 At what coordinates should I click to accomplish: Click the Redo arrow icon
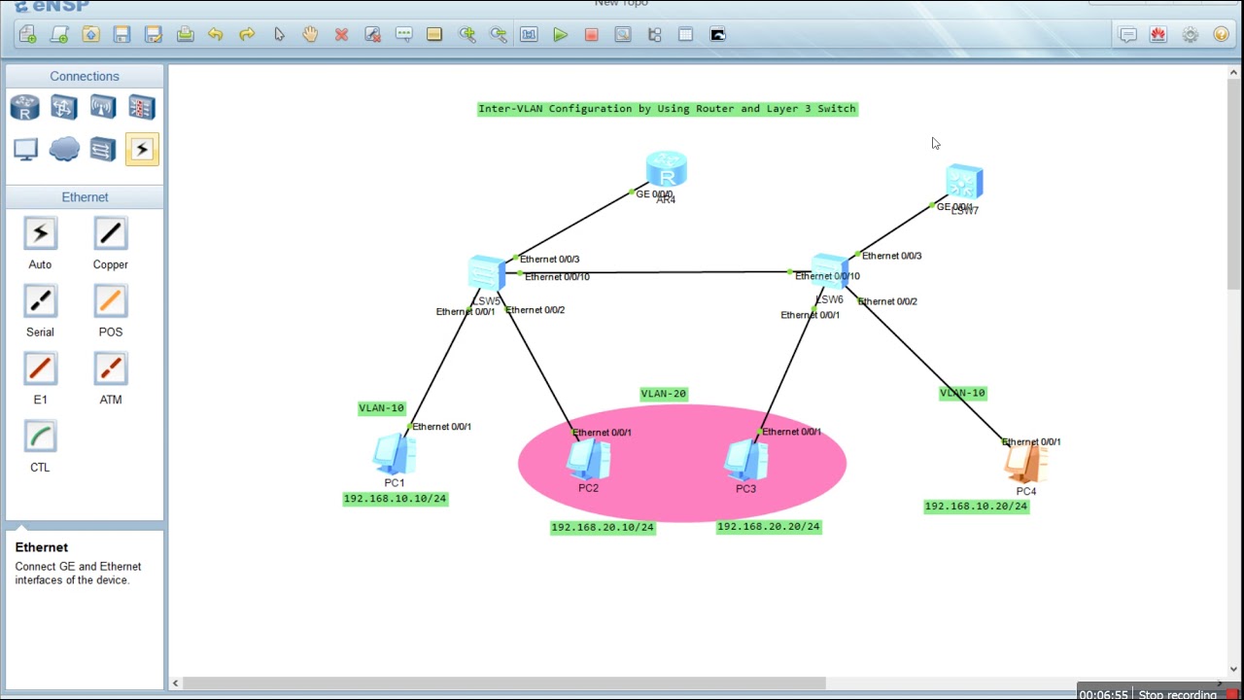point(247,35)
